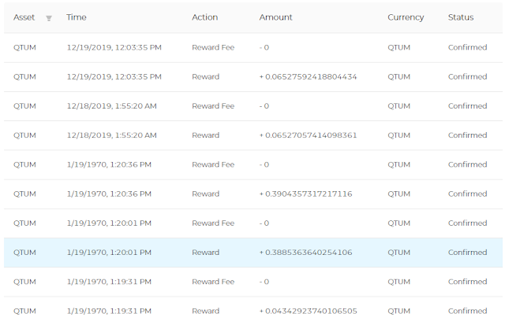The image size is (505, 321).
Task: Select the highlighted 0.3885363640254106 reward row
Action: point(253,253)
